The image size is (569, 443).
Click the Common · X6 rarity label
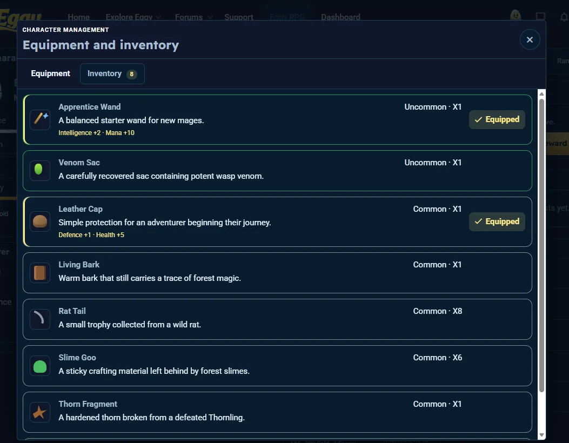pyautogui.click(x=438, y=358)
